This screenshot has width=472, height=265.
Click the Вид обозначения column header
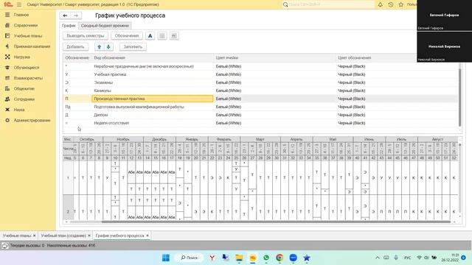click(x=153, y=57)
